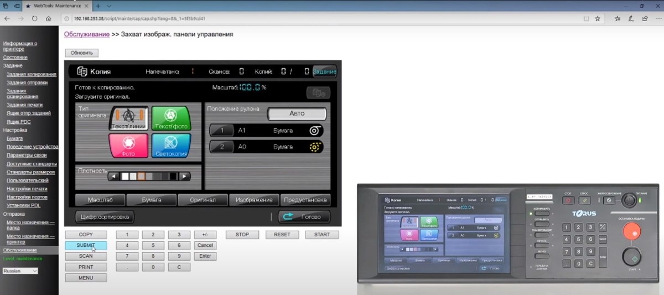
Task: Open the Изображение tab on the panel
Action: click(253, 200)
